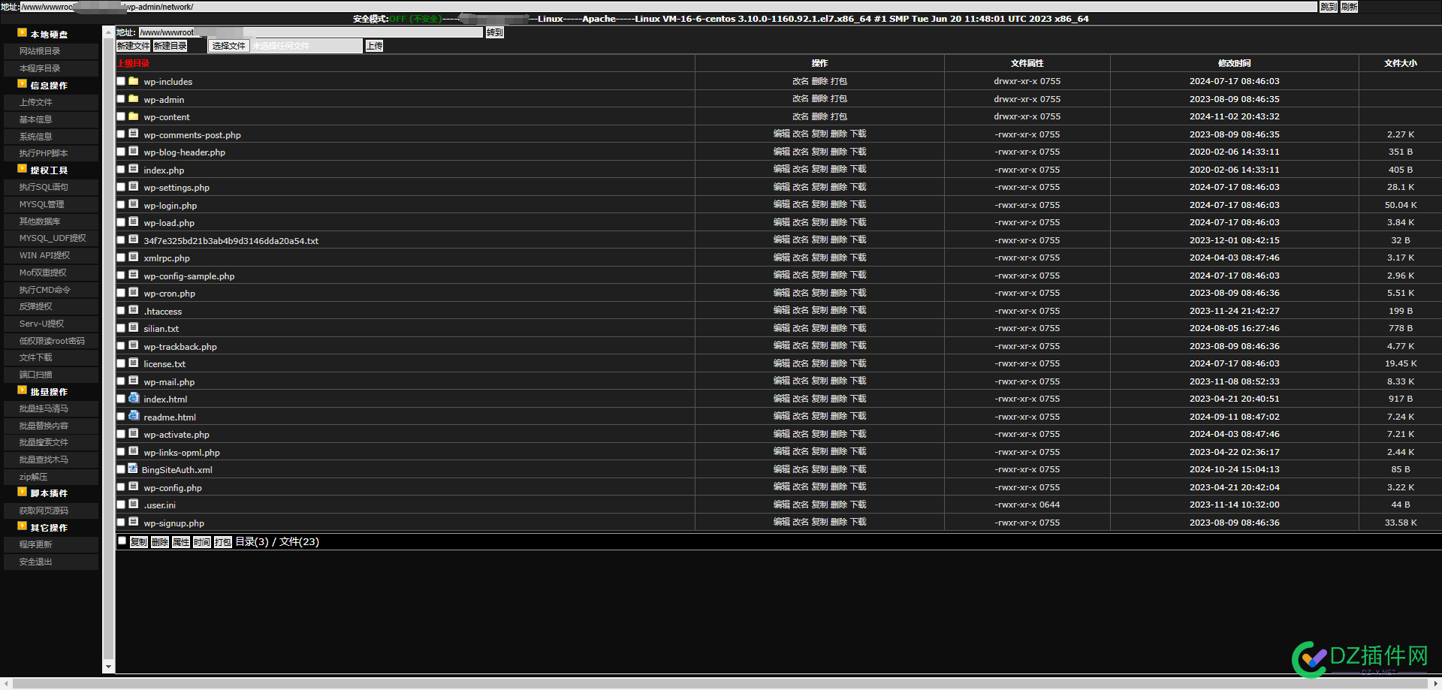This screenshot has height=690, width=1442.
Task: Click the 上级目录 parent directory link
Action: 134,63
